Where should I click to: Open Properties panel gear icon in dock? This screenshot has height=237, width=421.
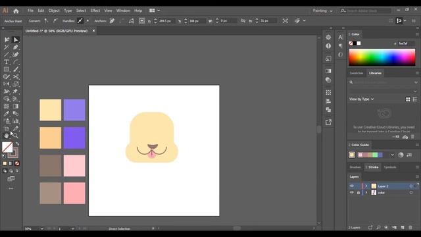pyautogui.click(x=328, y=38)
